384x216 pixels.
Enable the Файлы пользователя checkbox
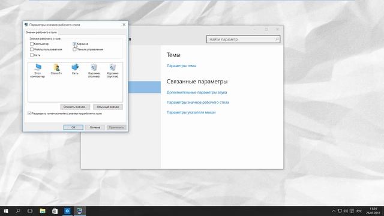coord(32,49)
